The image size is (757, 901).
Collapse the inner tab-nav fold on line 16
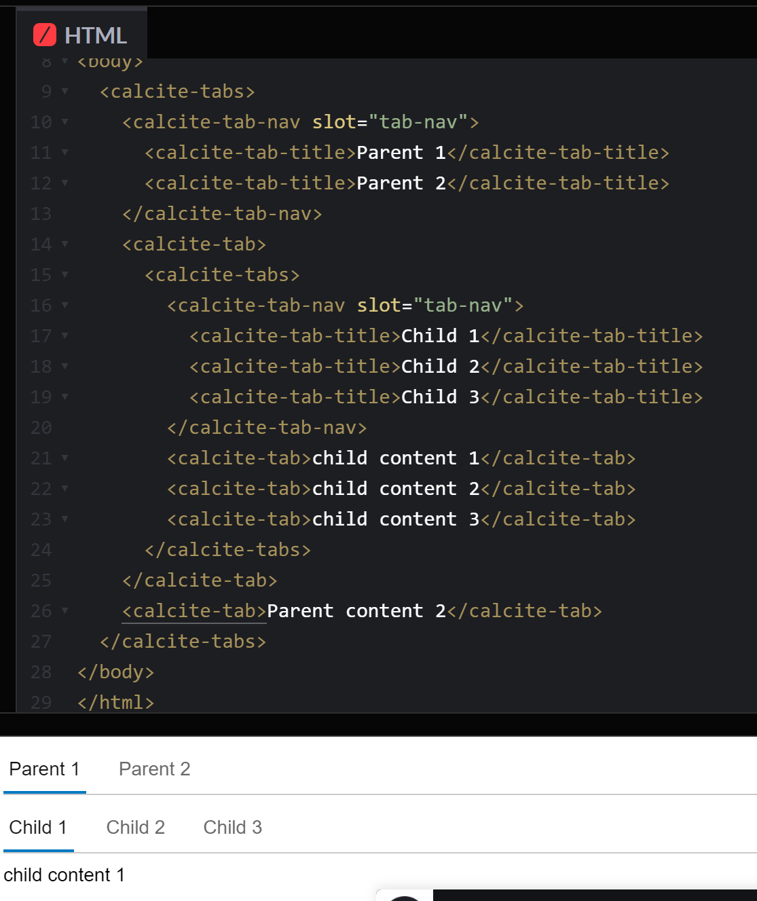[63, 305]
